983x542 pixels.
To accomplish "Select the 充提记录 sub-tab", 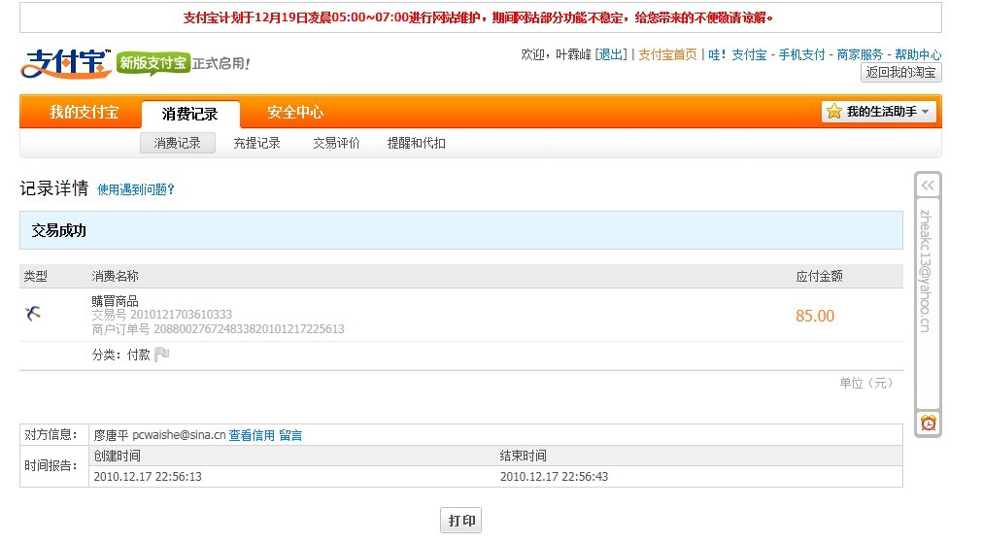I will pos(256,143).
